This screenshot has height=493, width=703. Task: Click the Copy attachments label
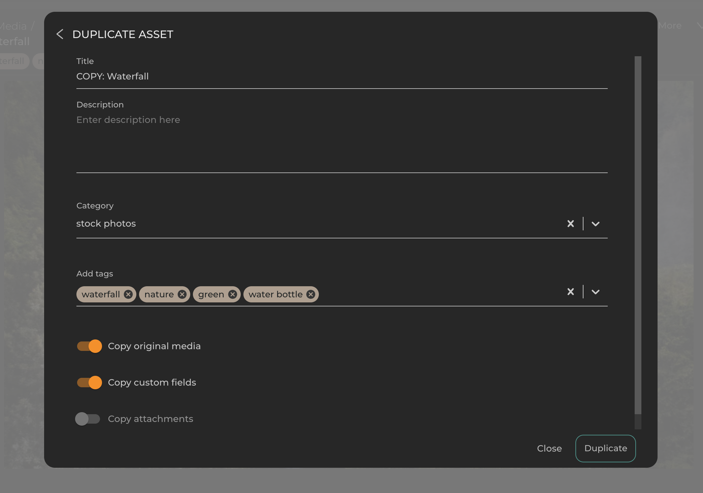pyautogui.click(x=150, y=419)
